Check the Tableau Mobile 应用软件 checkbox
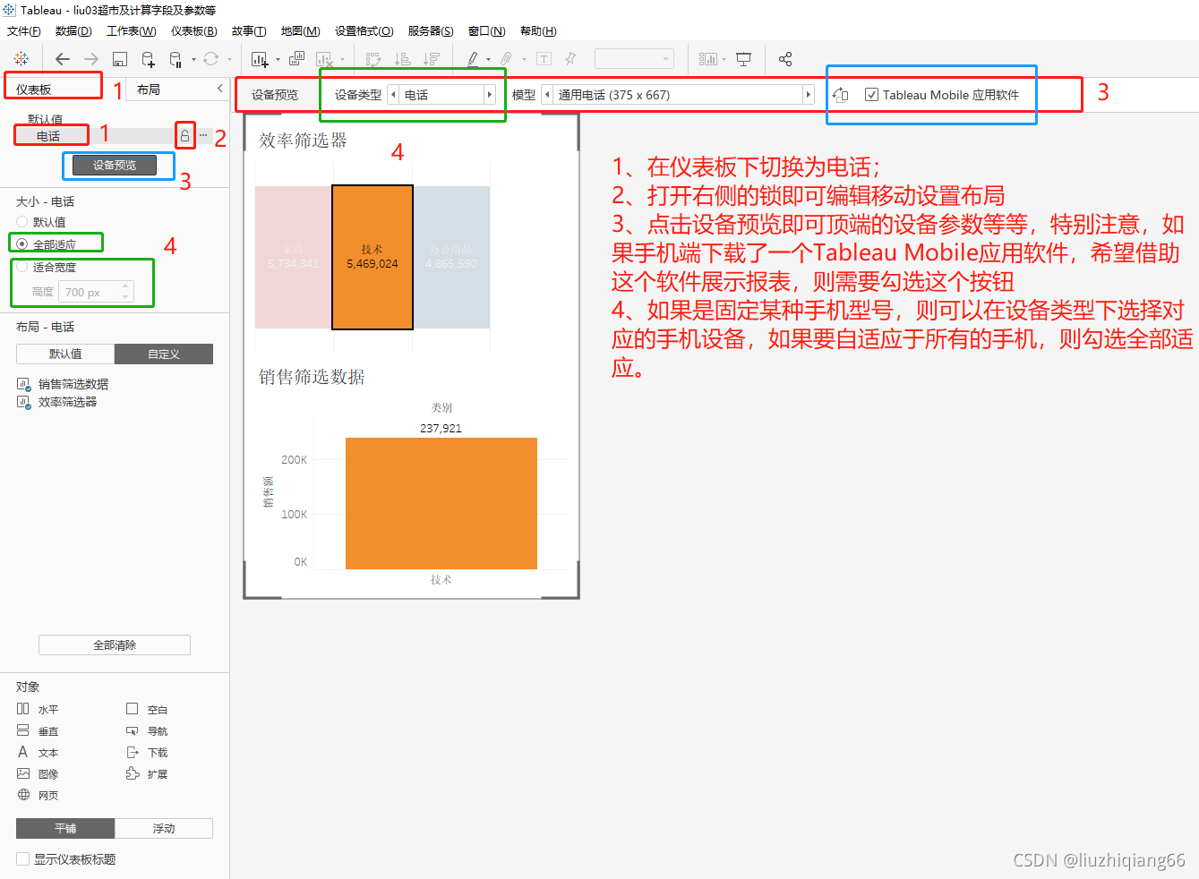Screen dimensions: 1199x879 pos(871,95)
